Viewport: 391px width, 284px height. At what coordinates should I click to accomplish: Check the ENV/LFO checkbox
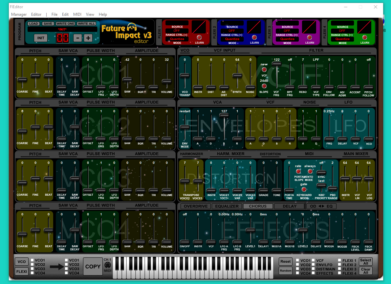coord(313,264)
